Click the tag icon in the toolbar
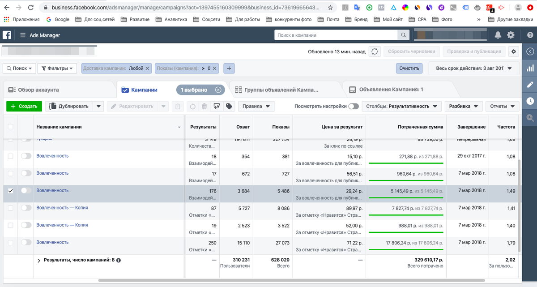Image resolution: width=537 pixels, height=287 pixels. click(229, 106)
